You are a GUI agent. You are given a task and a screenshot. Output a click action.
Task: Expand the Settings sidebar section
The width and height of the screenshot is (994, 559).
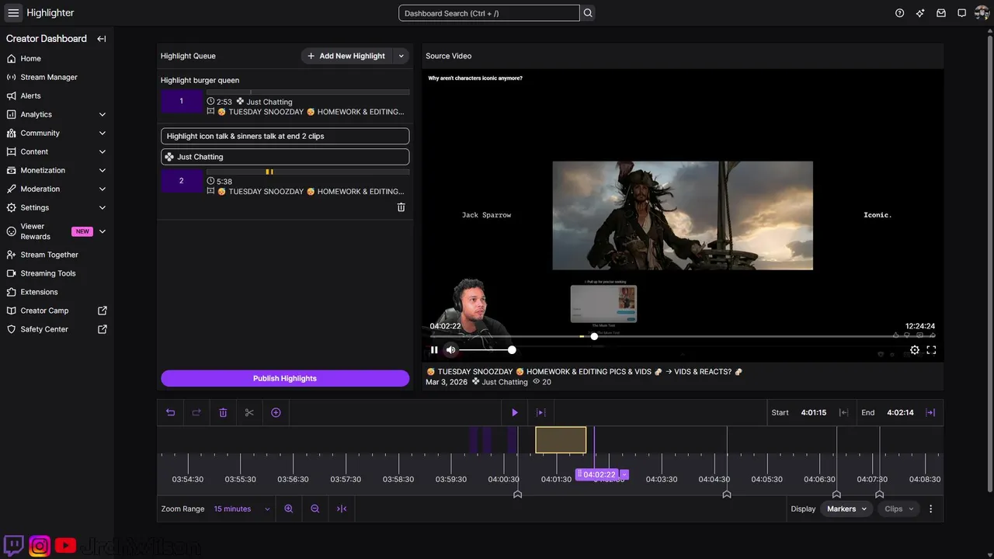coord(103,207)
